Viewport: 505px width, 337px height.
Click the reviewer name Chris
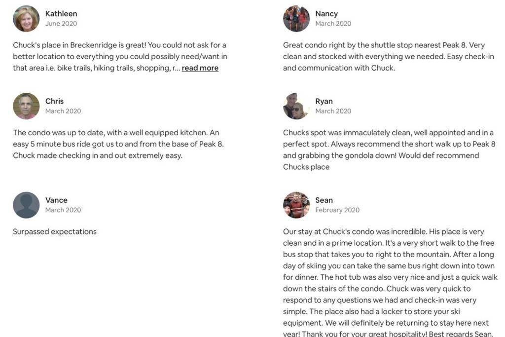click(x=54, y=101)
